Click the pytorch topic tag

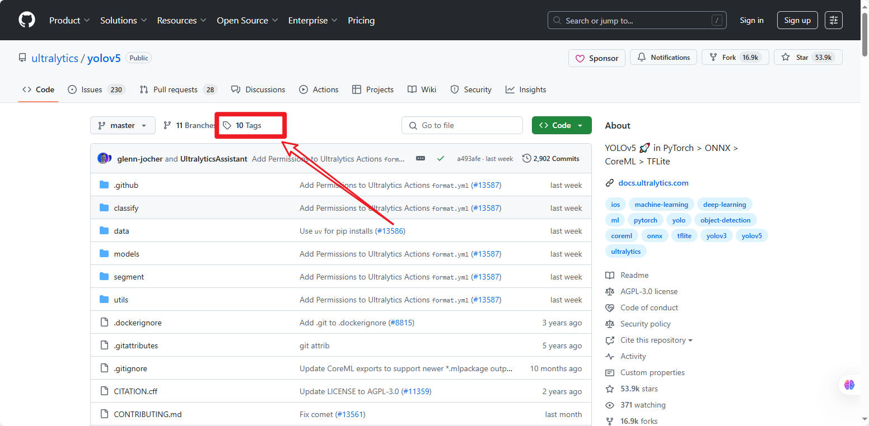[646, 220]
